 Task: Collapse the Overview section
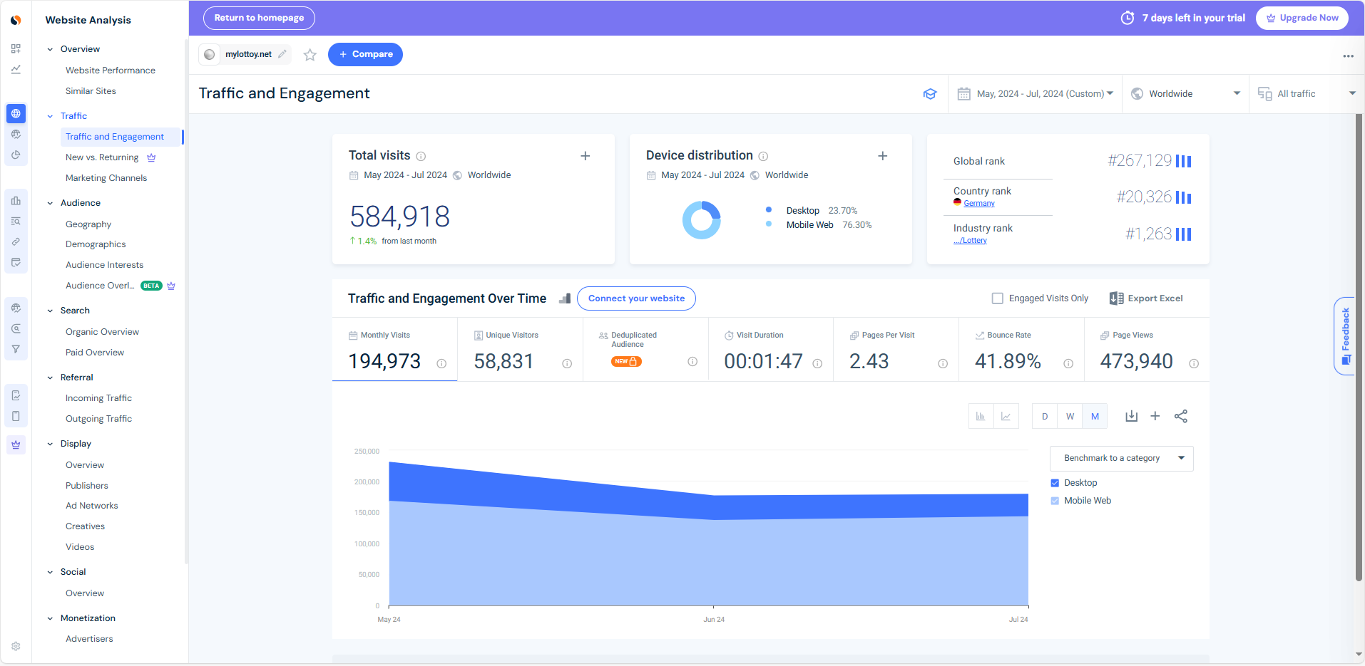[50, 49]
